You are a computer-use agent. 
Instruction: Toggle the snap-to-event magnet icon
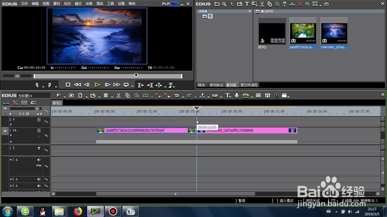tap(33, 103)
